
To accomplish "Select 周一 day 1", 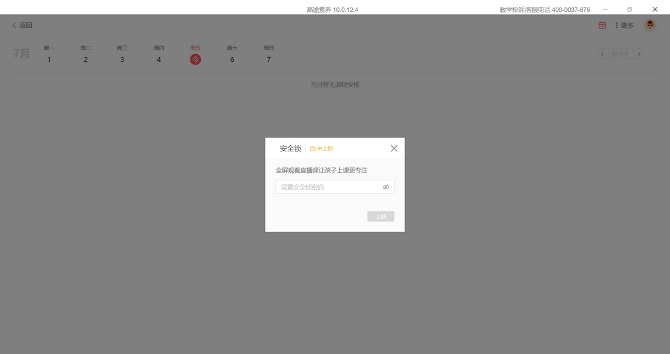I will click(x=49, y=60).
